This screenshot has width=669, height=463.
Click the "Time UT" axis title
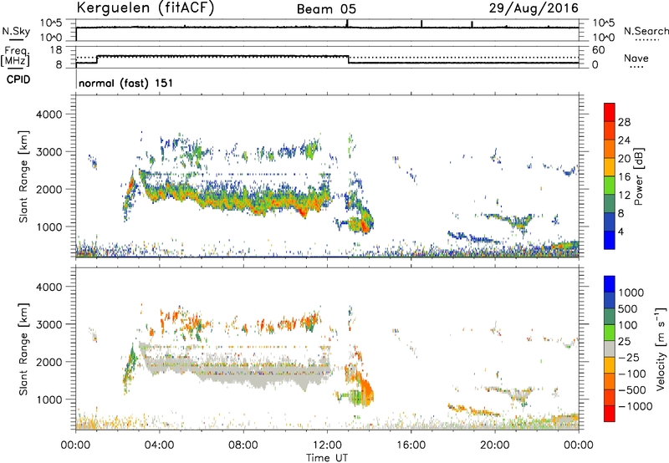[327, 458]
